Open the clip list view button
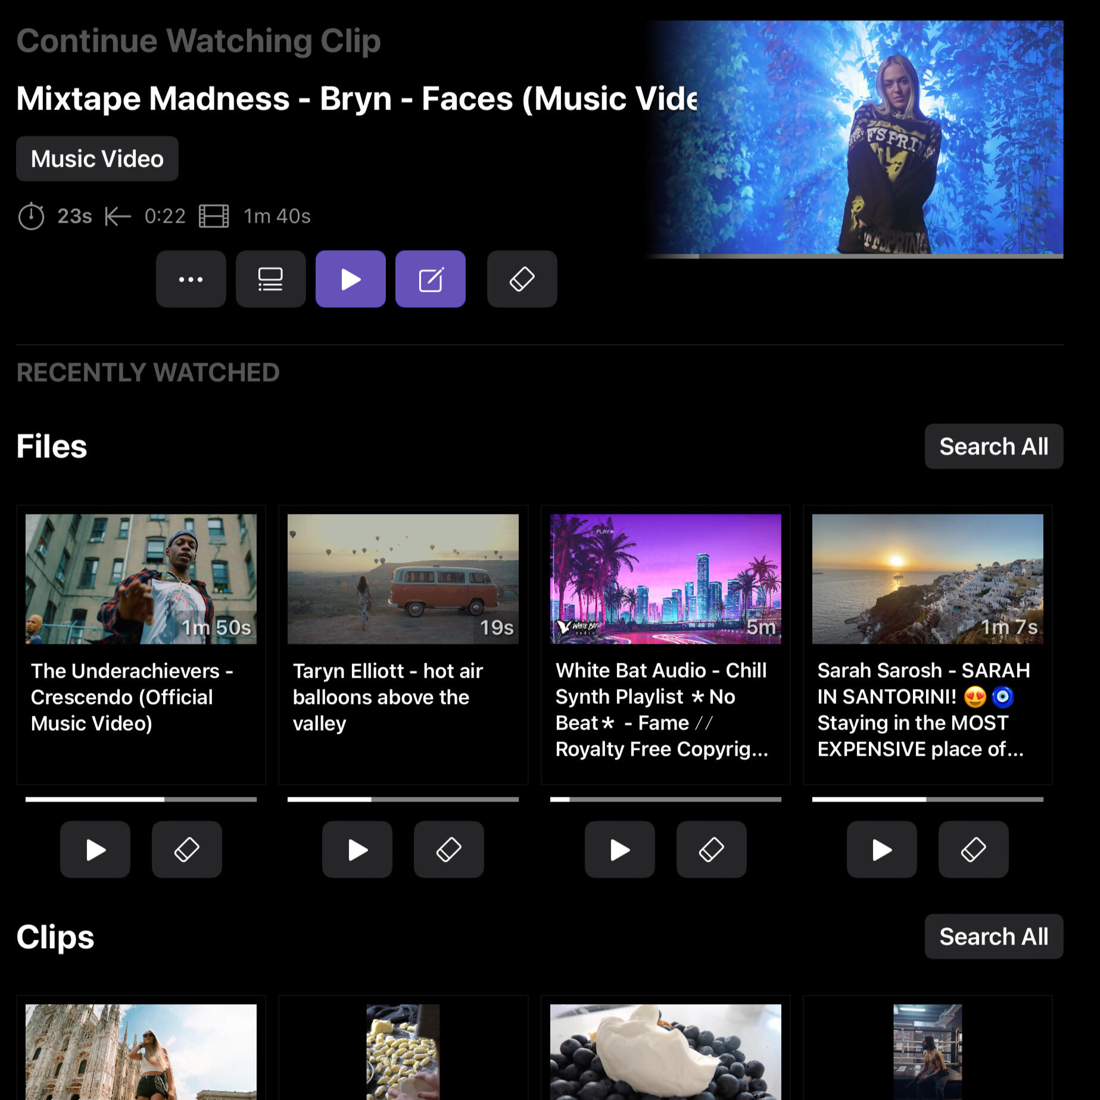The width and height of the screenshot is (1100, 1100). [270, 279]
